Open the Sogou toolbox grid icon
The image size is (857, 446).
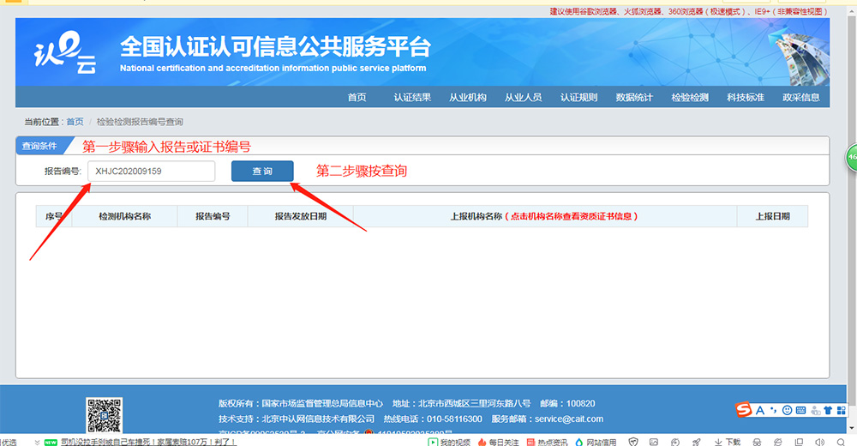842,411
